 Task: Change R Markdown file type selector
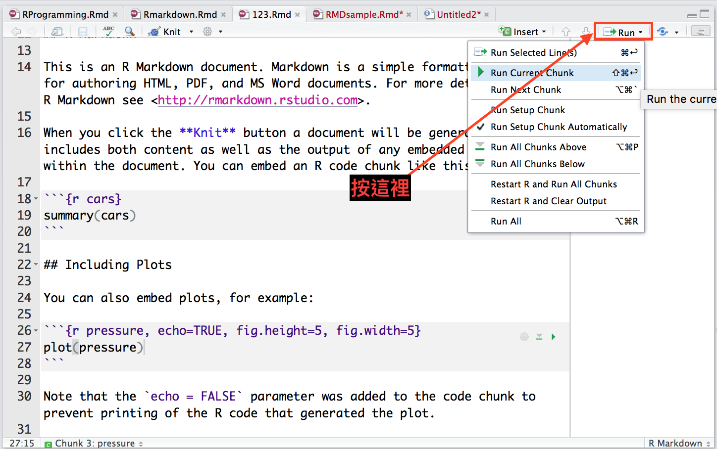tap(679, 444)
